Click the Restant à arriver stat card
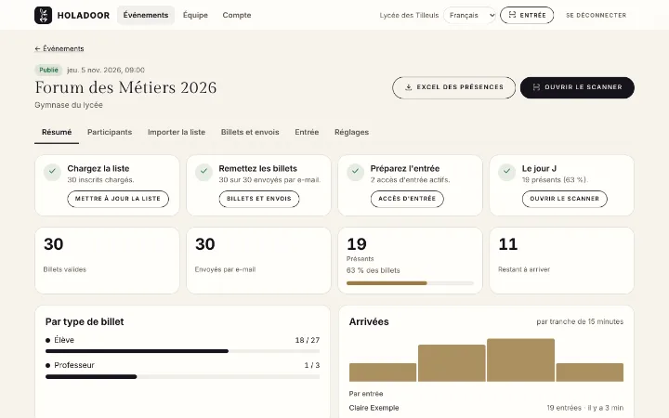This screenshot has width=669, height=418. [x=561, y=261]
